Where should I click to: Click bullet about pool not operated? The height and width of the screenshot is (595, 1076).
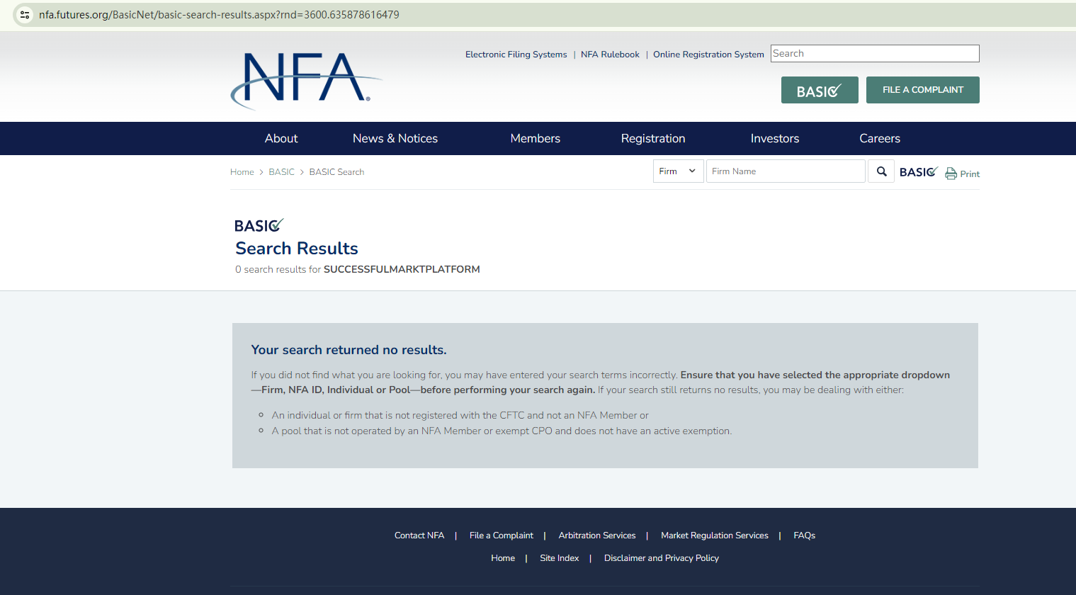tap(502, 431)
